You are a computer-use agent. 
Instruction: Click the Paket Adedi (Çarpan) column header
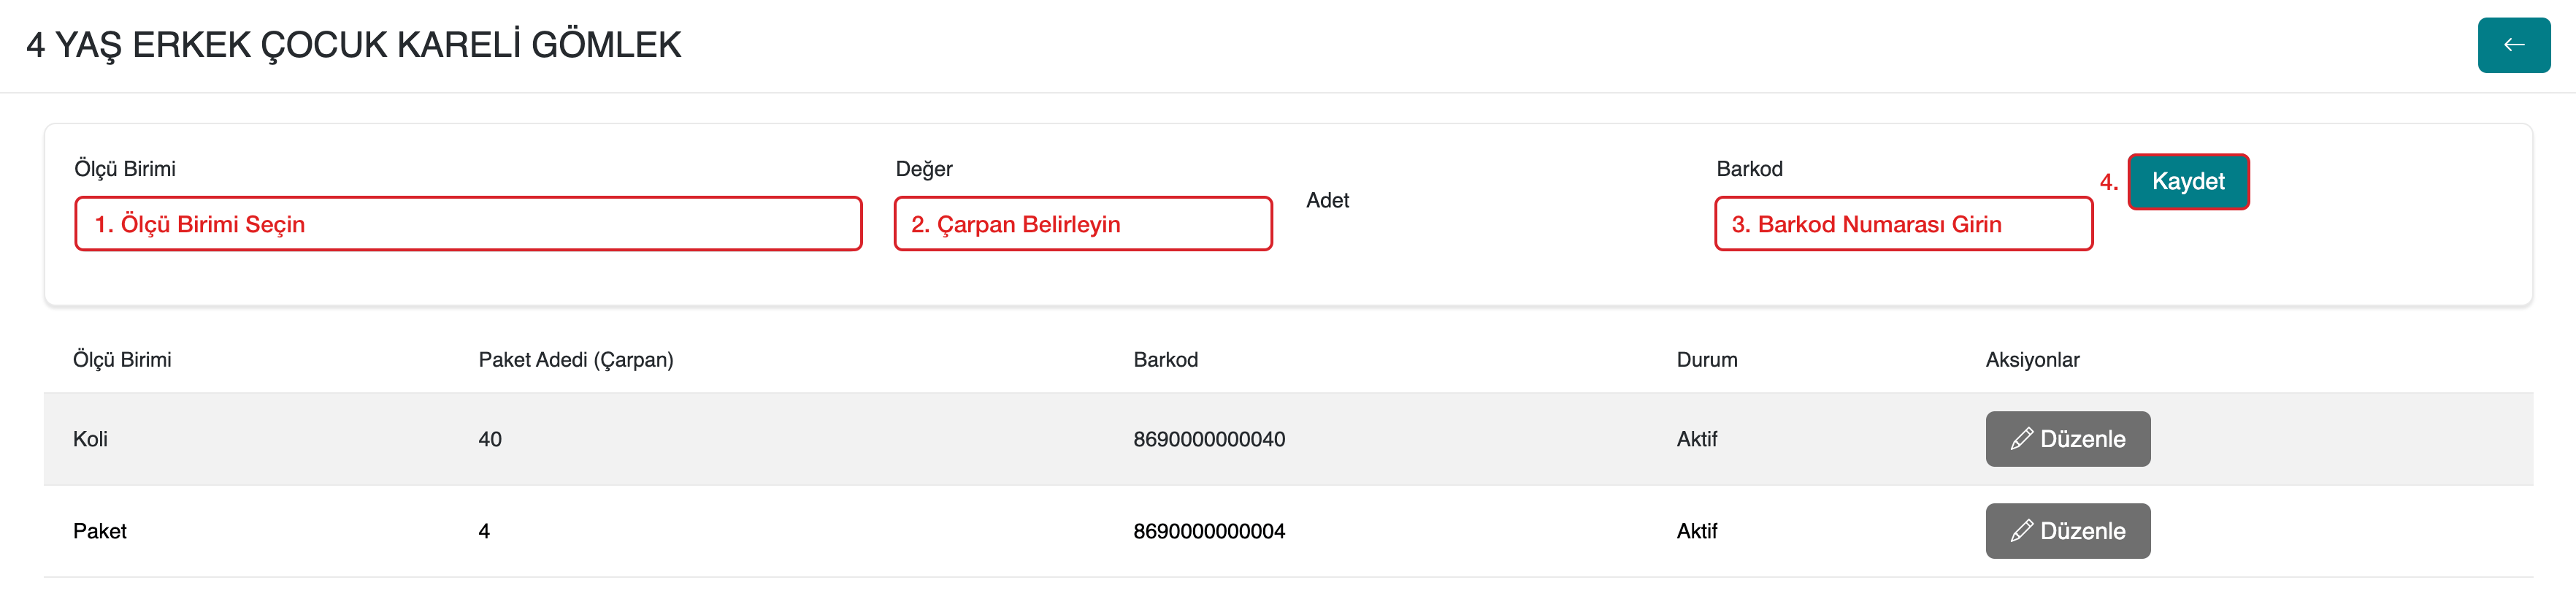pos(575,360)
